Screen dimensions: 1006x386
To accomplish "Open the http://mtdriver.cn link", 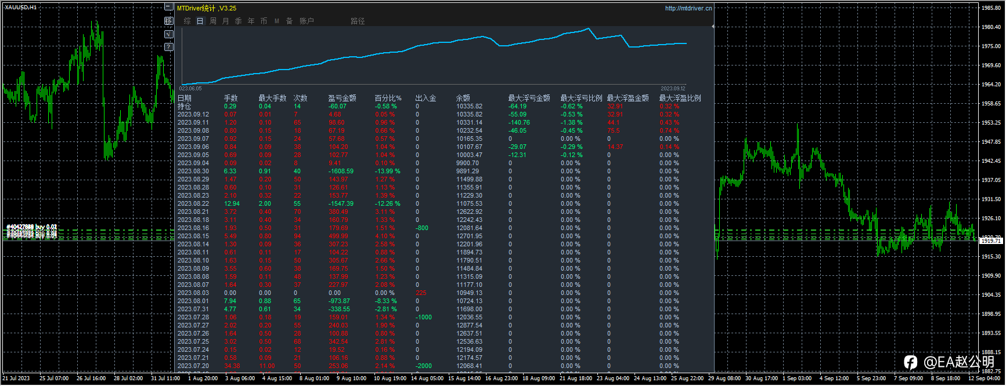I will 688,8.
